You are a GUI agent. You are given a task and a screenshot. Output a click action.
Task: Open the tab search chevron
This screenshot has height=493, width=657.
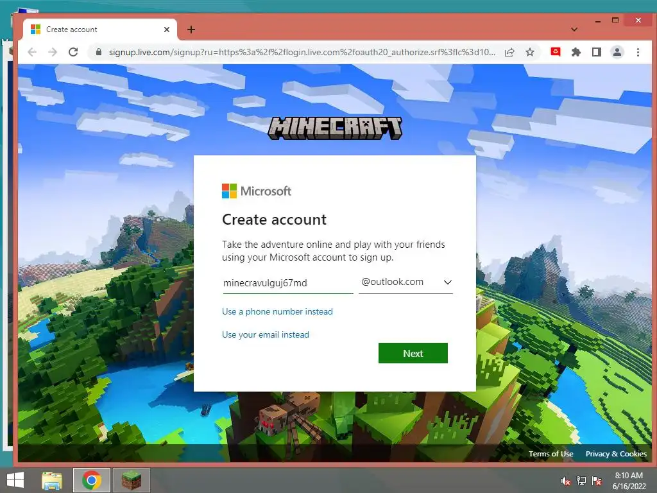click(x=574, y=30)
